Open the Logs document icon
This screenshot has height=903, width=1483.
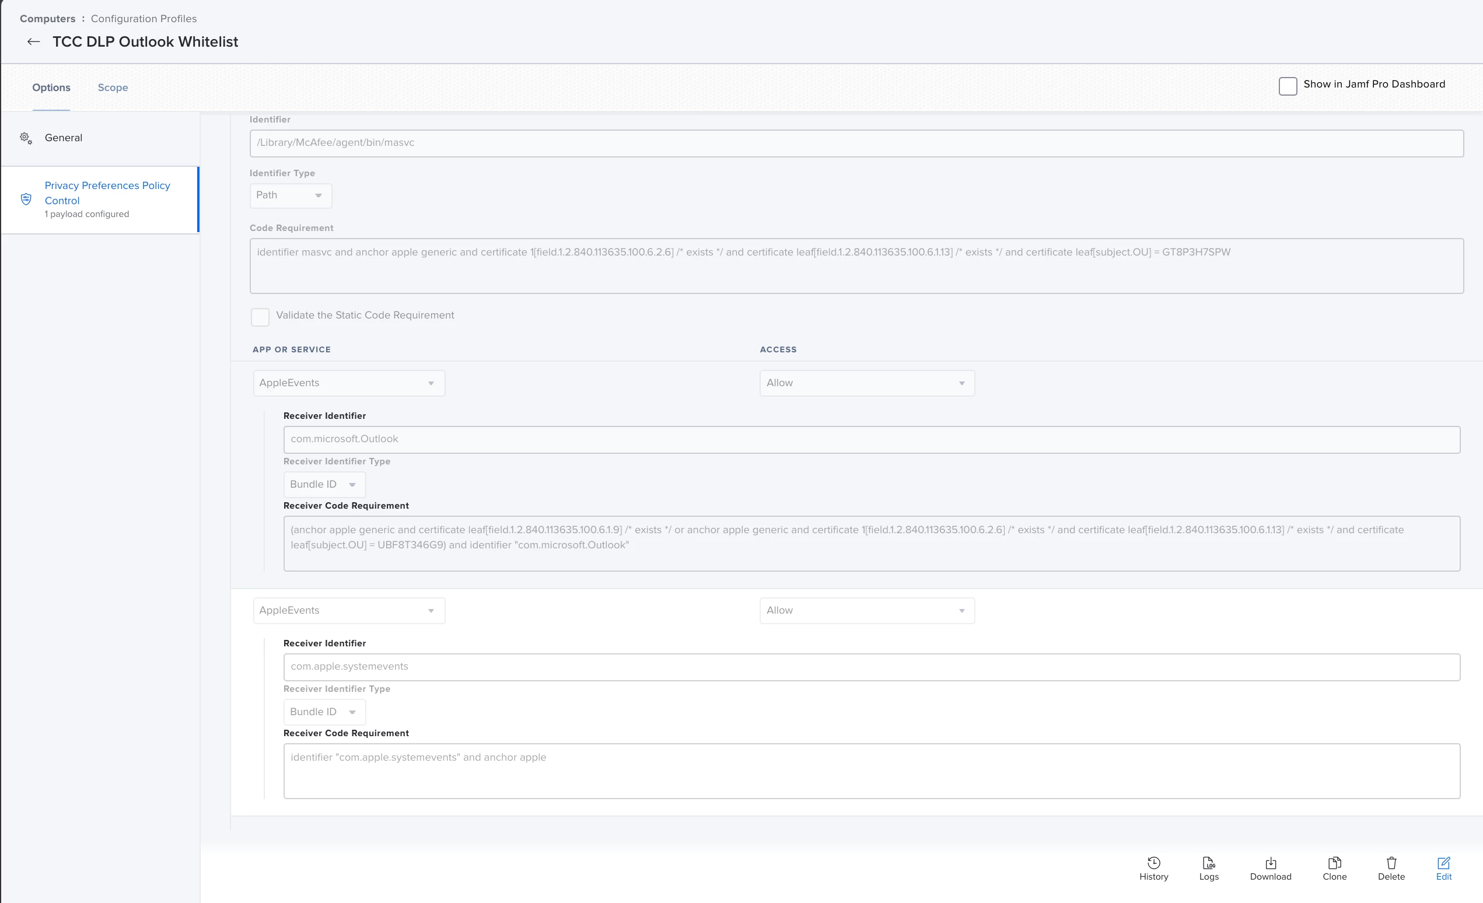coord(1209,863)
